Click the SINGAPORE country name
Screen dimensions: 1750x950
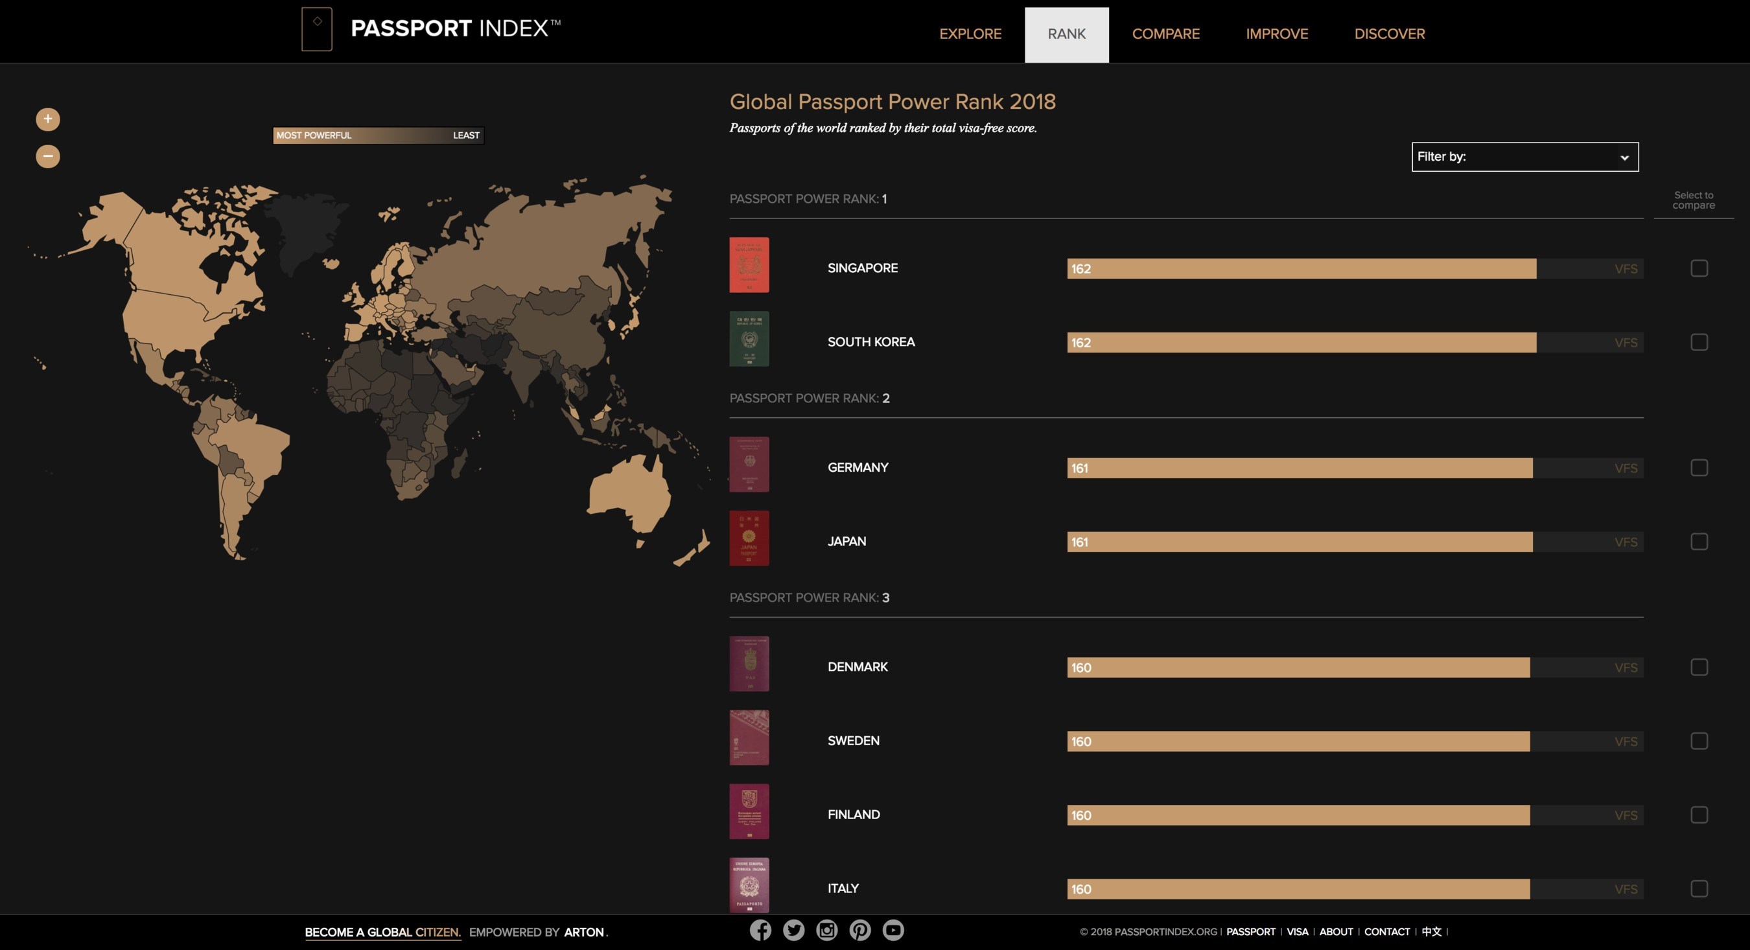tap(863, 268)
